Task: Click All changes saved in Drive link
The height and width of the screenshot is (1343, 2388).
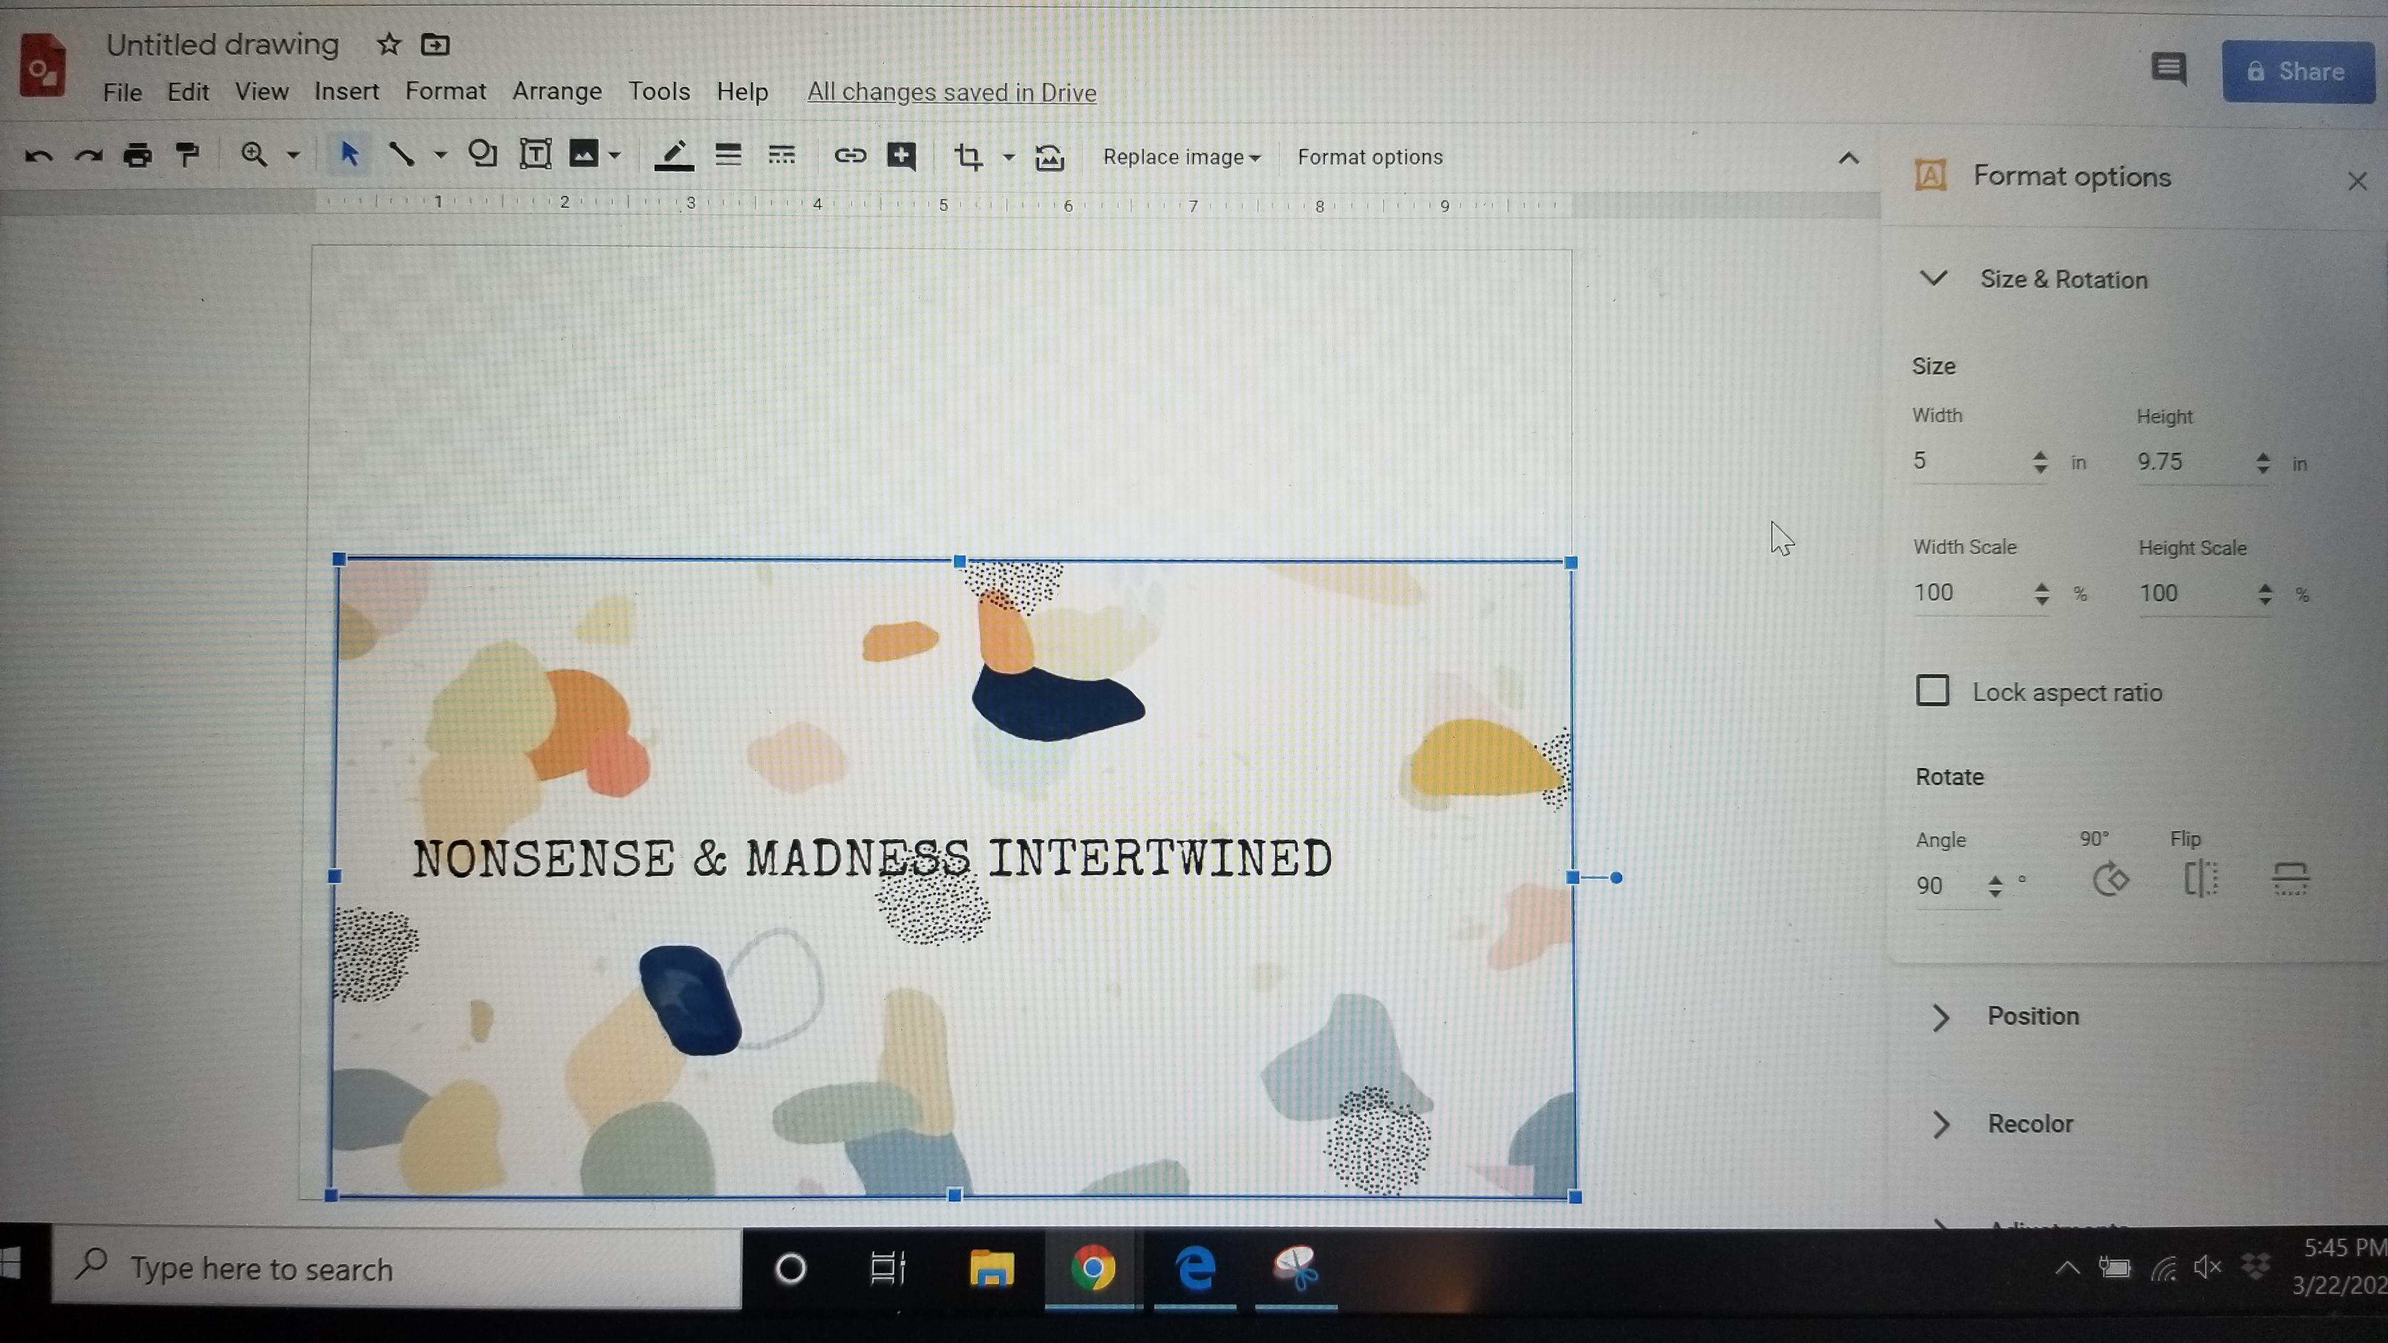Action: pyautogui.click(x=952, y=92)
